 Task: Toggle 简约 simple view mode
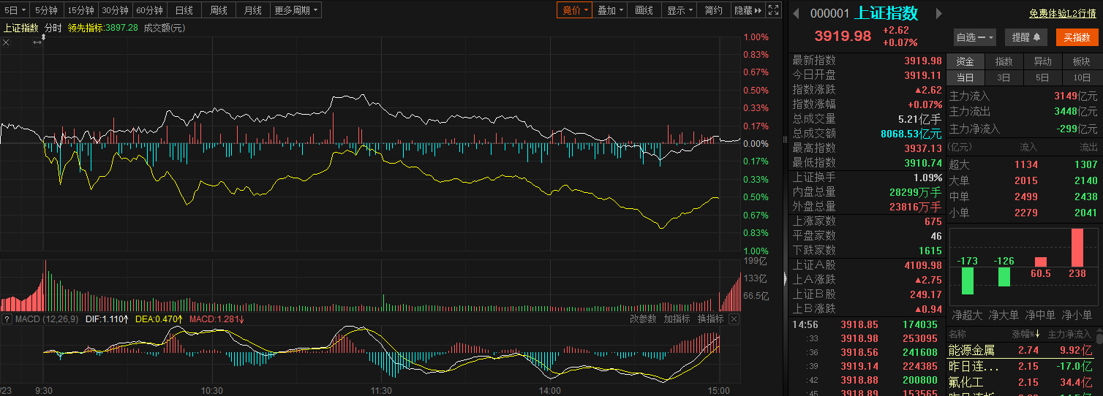[713, 10]
